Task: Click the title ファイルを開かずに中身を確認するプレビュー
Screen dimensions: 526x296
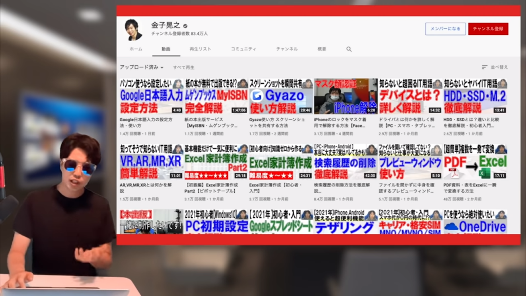Action: pyautogui.click(x=407, y=188)
